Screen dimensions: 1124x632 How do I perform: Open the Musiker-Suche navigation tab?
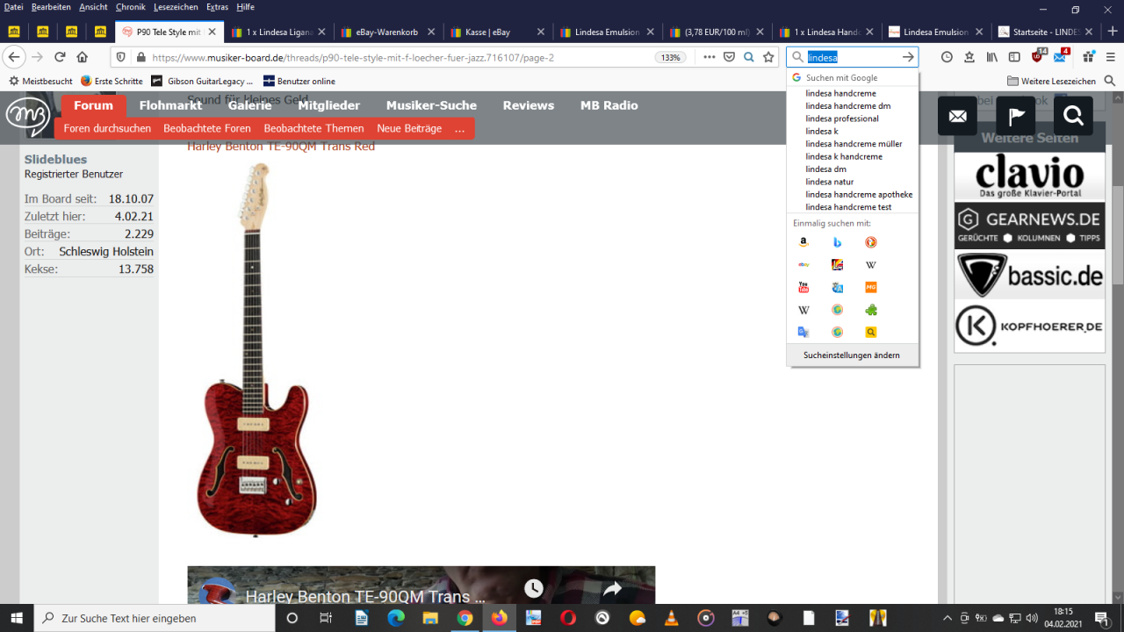pyautogui.click(x=431, y=105)
